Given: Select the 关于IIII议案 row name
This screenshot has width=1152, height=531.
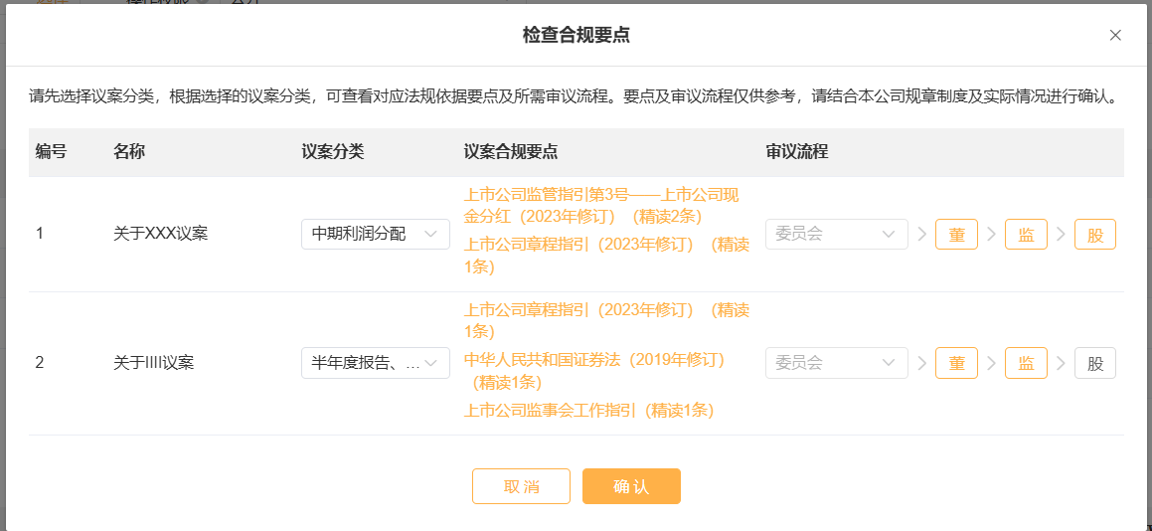Looking at the screenshot, I should click(153, 363).
